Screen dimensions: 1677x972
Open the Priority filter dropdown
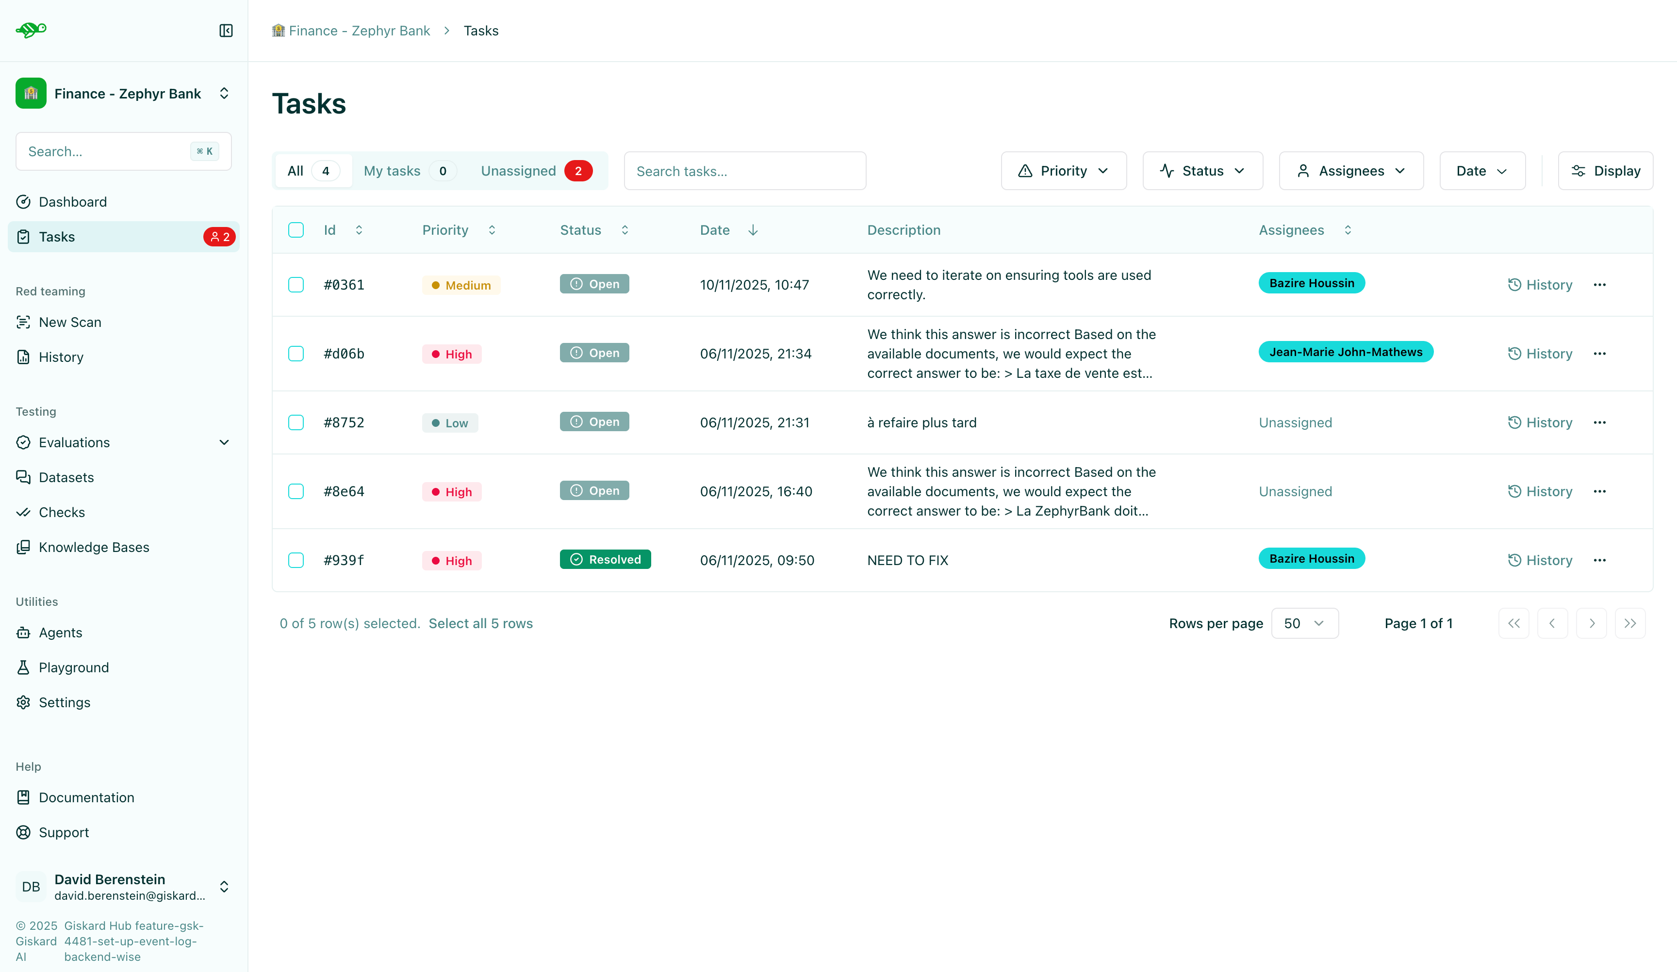coord(1064,170)
